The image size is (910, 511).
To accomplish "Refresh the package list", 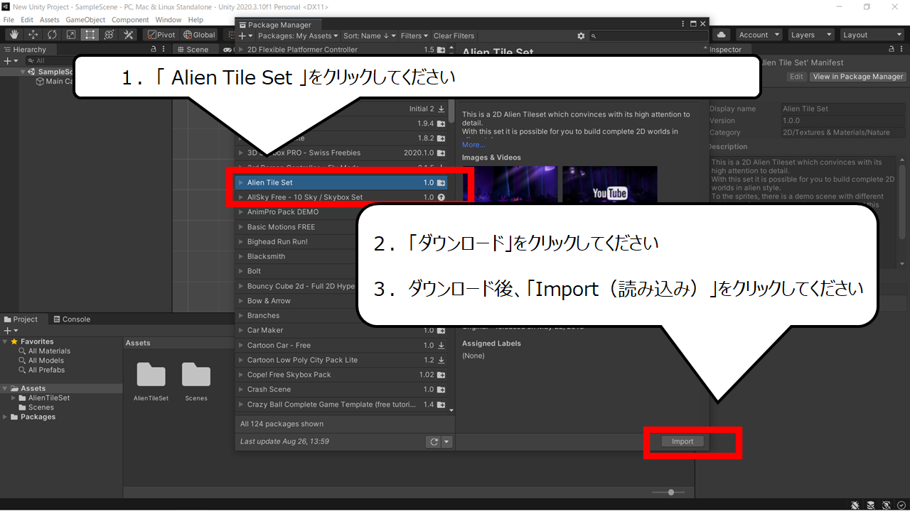I will (x=433, y=441).
